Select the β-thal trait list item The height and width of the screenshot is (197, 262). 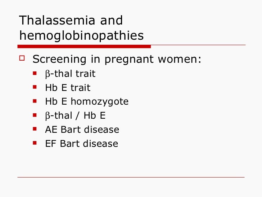click(70, 74)
